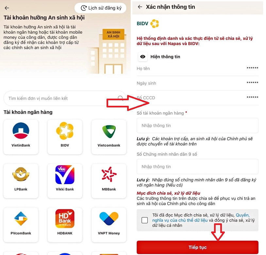The image size is (266, 255).
Task: Select PVcomBank from the grid
Action: (x=21, y=225)
